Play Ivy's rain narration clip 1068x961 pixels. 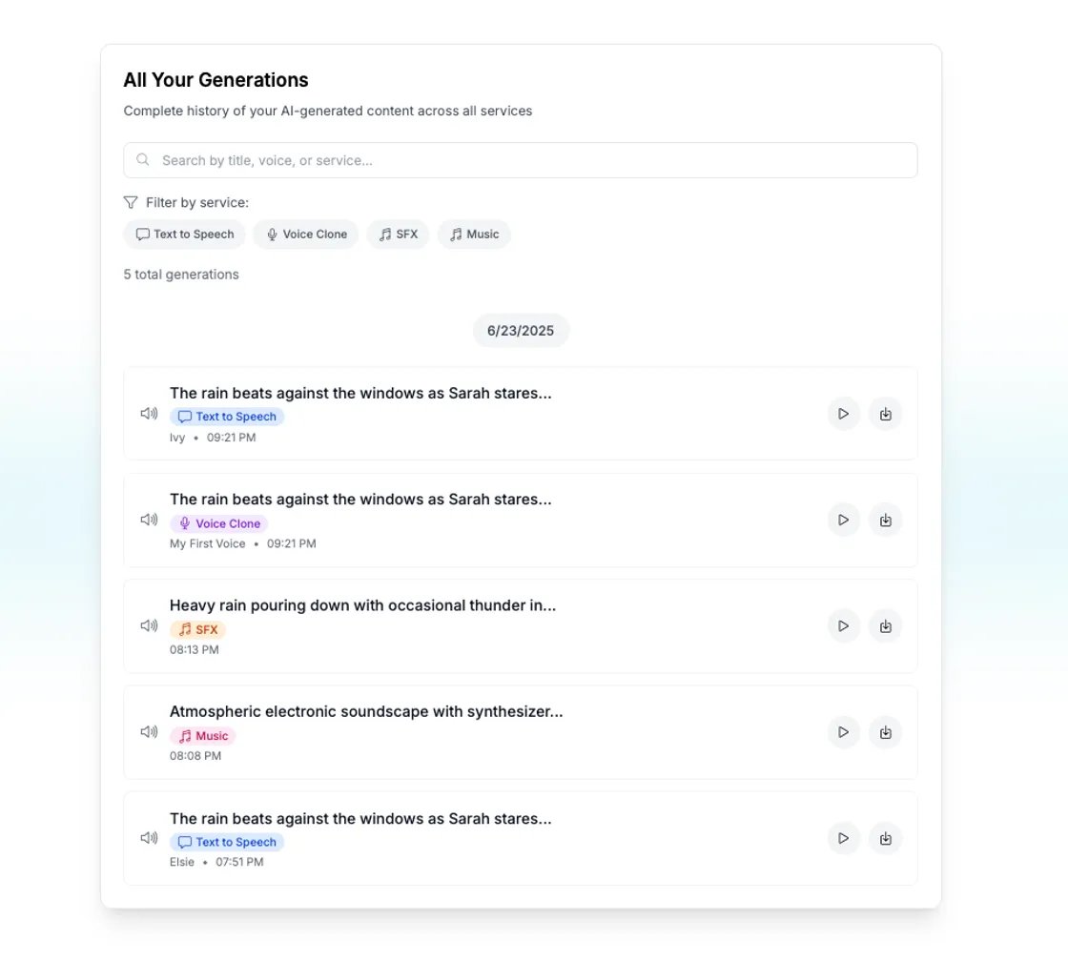843,413
